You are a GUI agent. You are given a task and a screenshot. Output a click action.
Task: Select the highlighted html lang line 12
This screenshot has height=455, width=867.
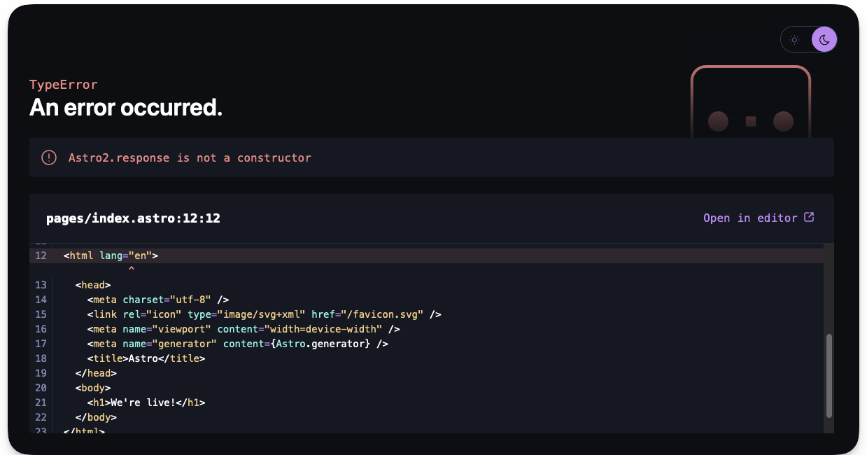point(109,255)
